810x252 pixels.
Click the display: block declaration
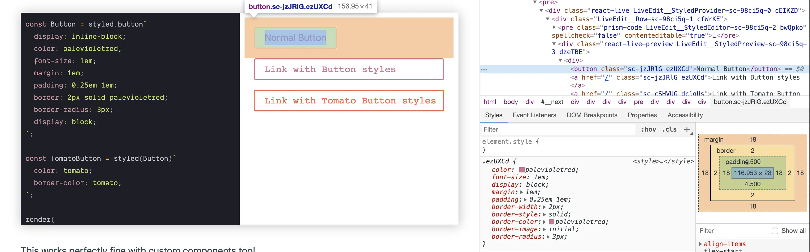(520, 185)
